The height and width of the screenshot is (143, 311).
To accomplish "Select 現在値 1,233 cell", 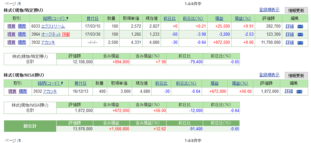I will click(x=152, y=34).
